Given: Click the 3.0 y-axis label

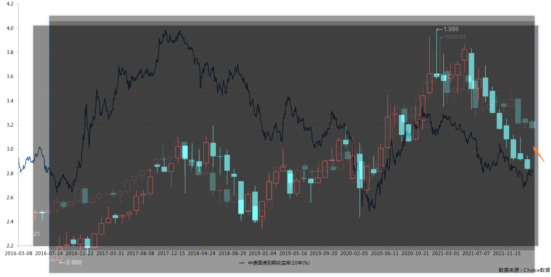Looking at the screenshot, I should 10,149.
